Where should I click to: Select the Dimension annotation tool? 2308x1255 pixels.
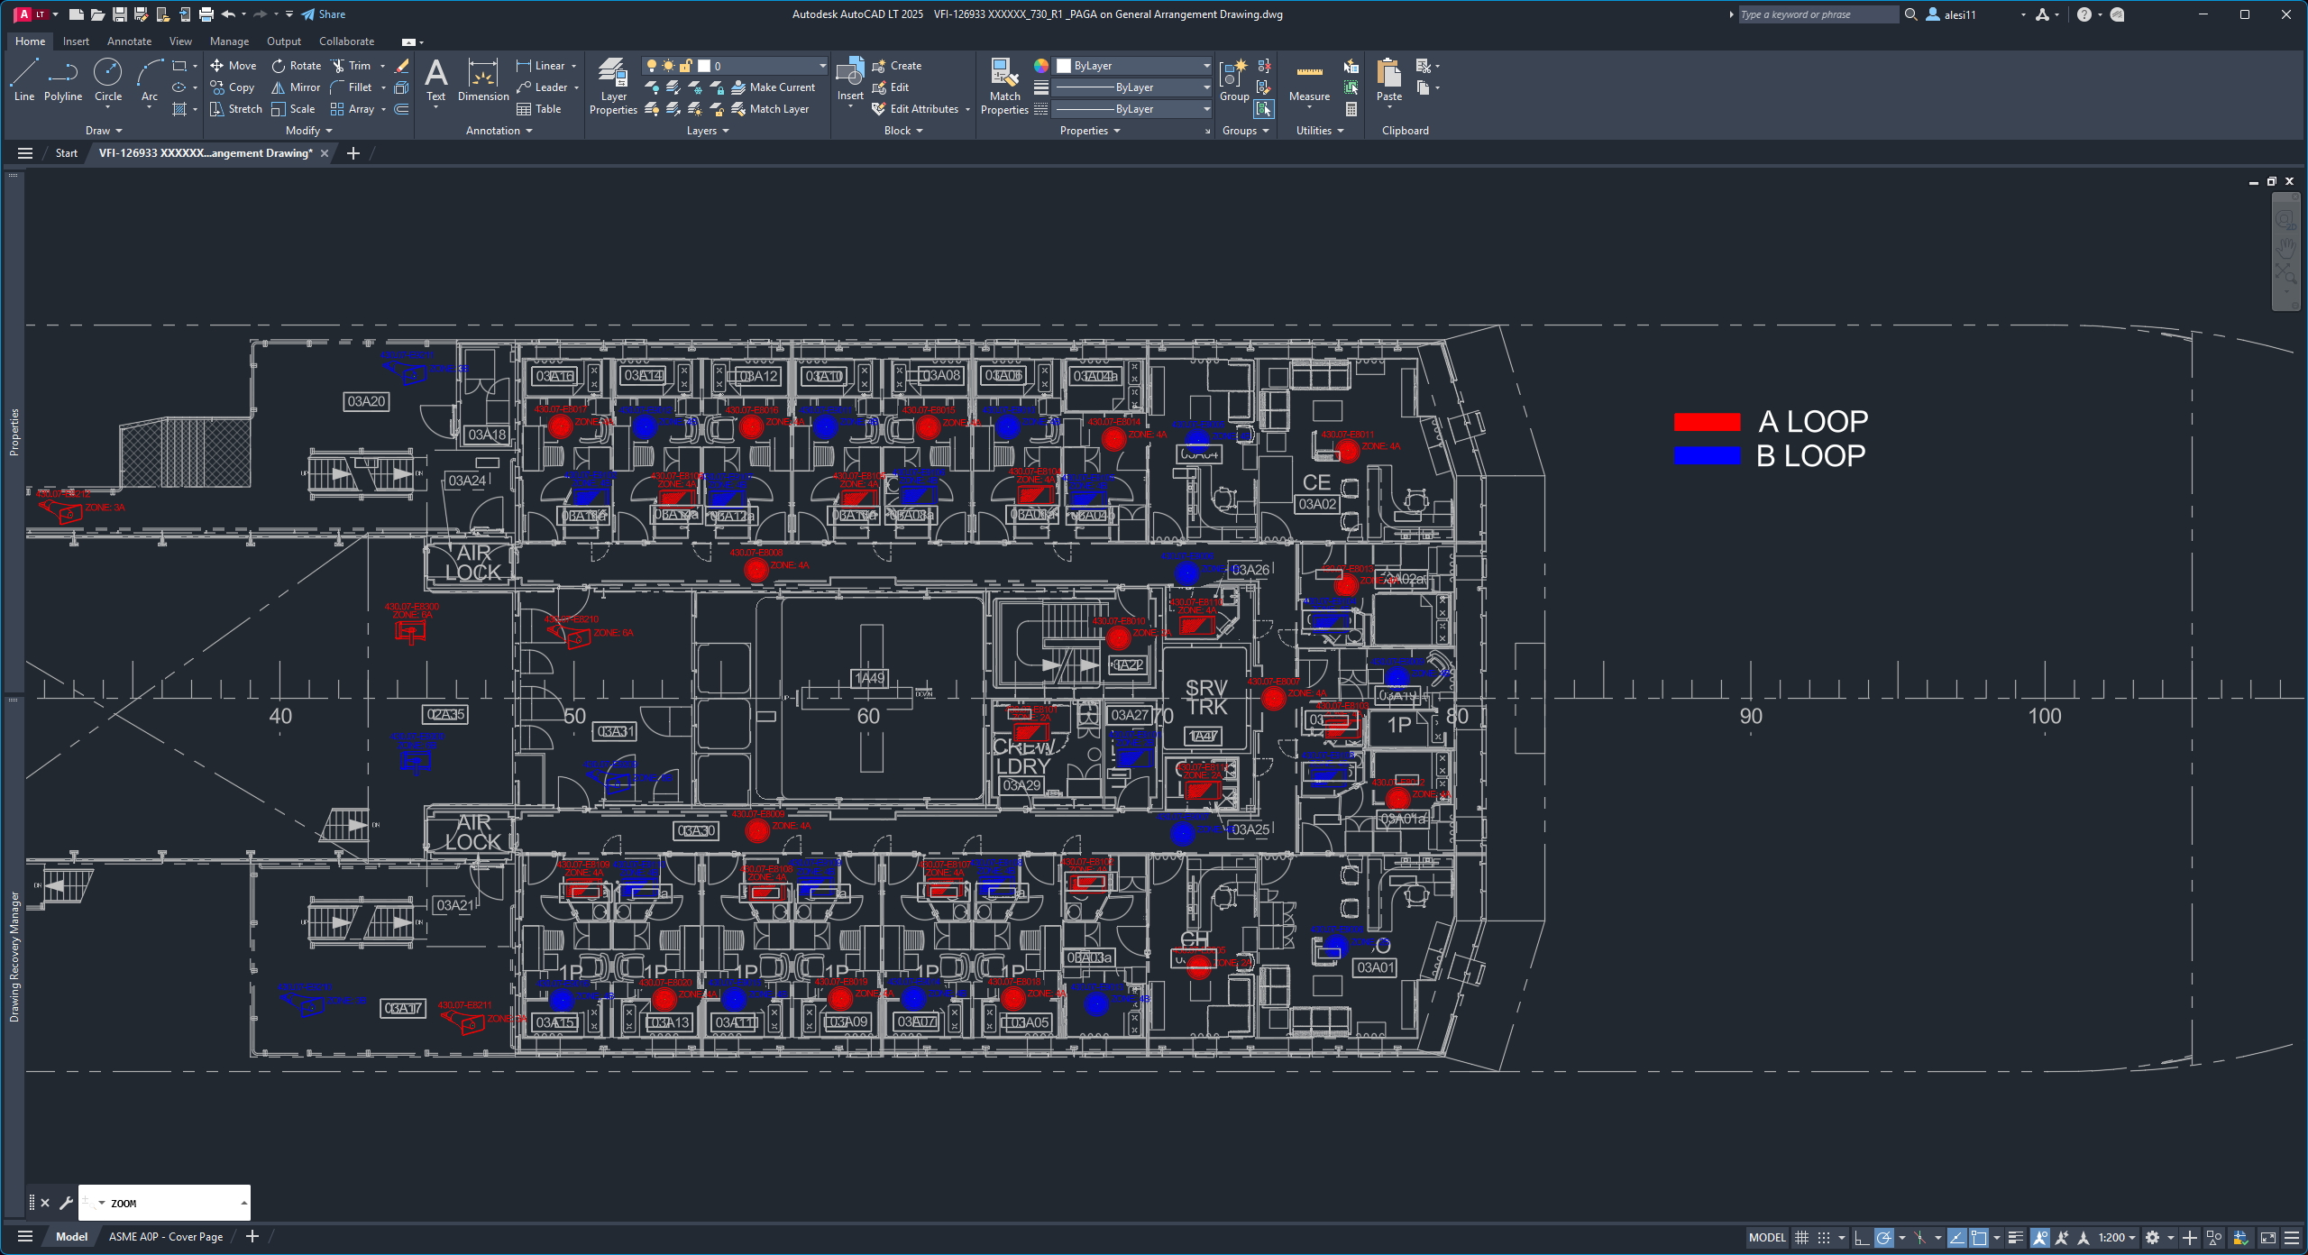tap(483, 79)
